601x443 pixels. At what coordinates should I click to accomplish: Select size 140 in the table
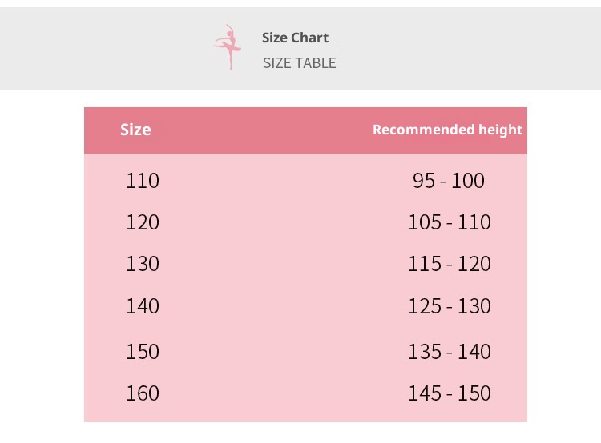point(143,306)
